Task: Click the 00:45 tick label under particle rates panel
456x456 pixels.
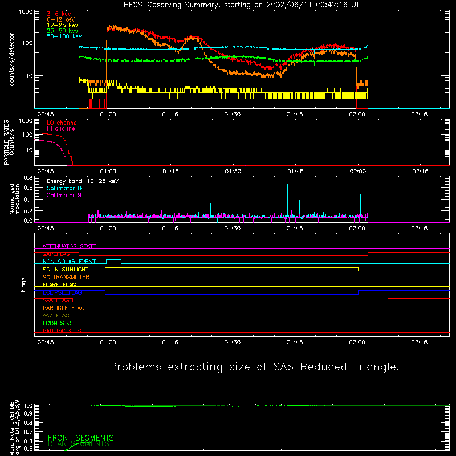Action: tap(46, 172)
